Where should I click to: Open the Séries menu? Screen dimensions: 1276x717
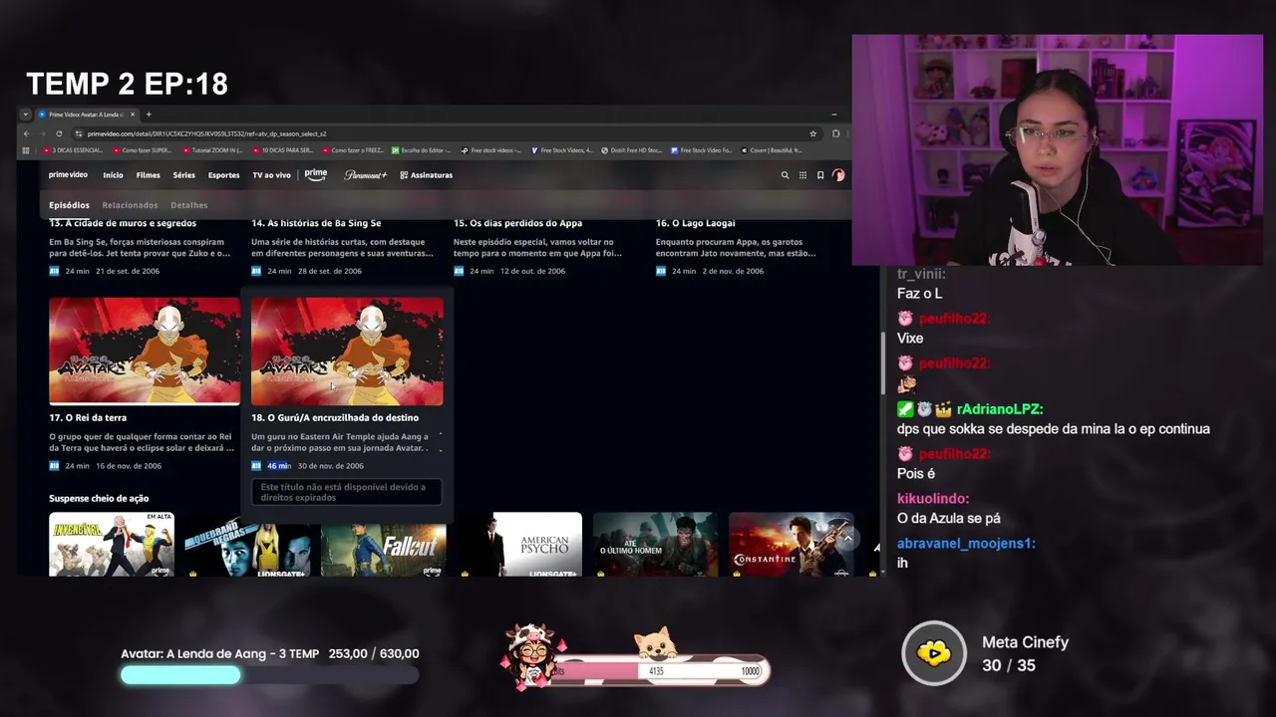tap(184, 175)
